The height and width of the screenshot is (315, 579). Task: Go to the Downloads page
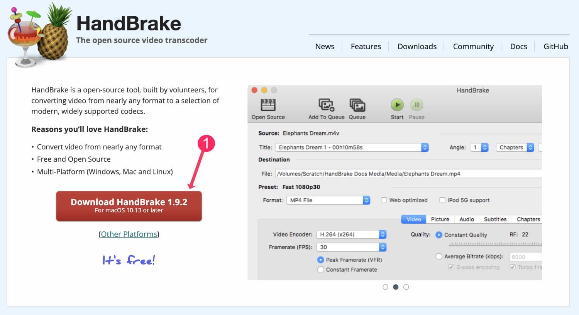point(417,47)
